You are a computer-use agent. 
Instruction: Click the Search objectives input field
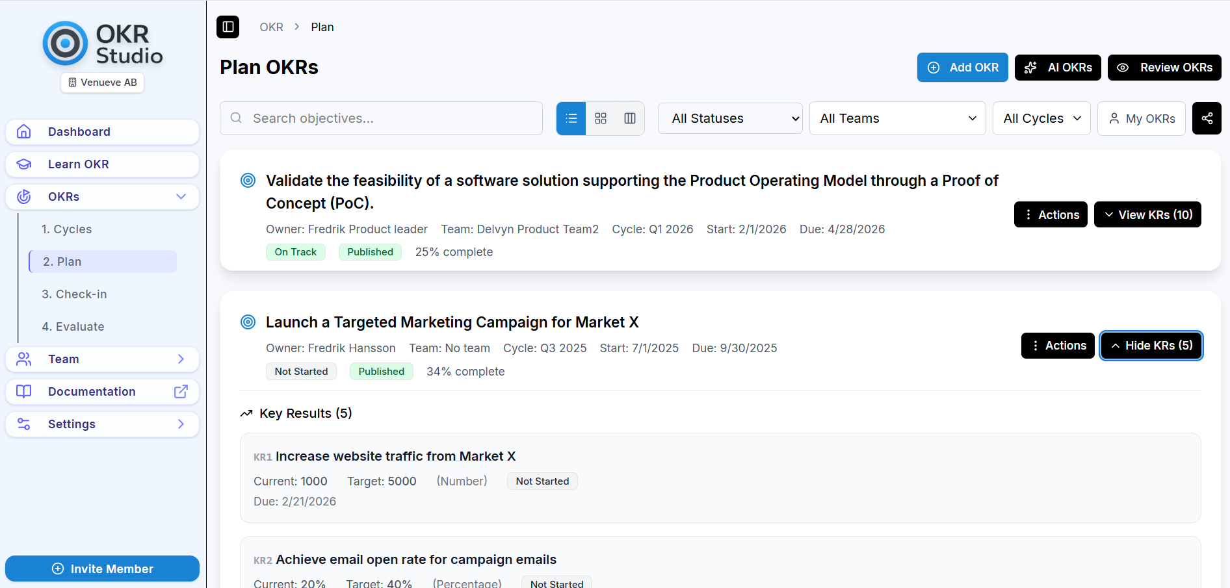tap(381, 118)
